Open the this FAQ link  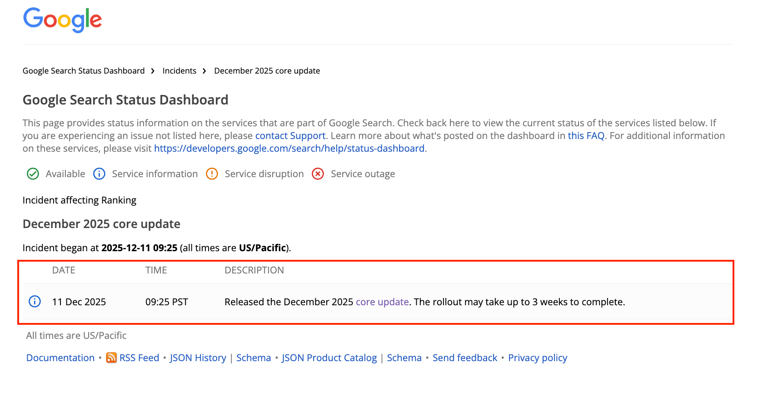[x=586, y=136]
